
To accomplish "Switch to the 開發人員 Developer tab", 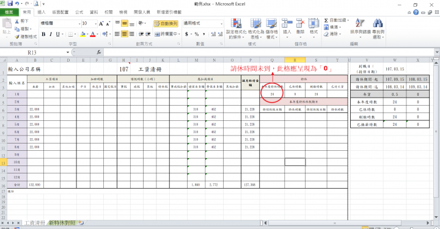I will point(142,12).
